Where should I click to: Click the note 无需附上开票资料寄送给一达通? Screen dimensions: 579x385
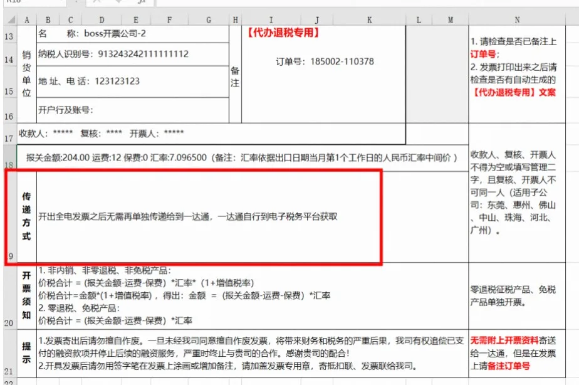point(517,353)
